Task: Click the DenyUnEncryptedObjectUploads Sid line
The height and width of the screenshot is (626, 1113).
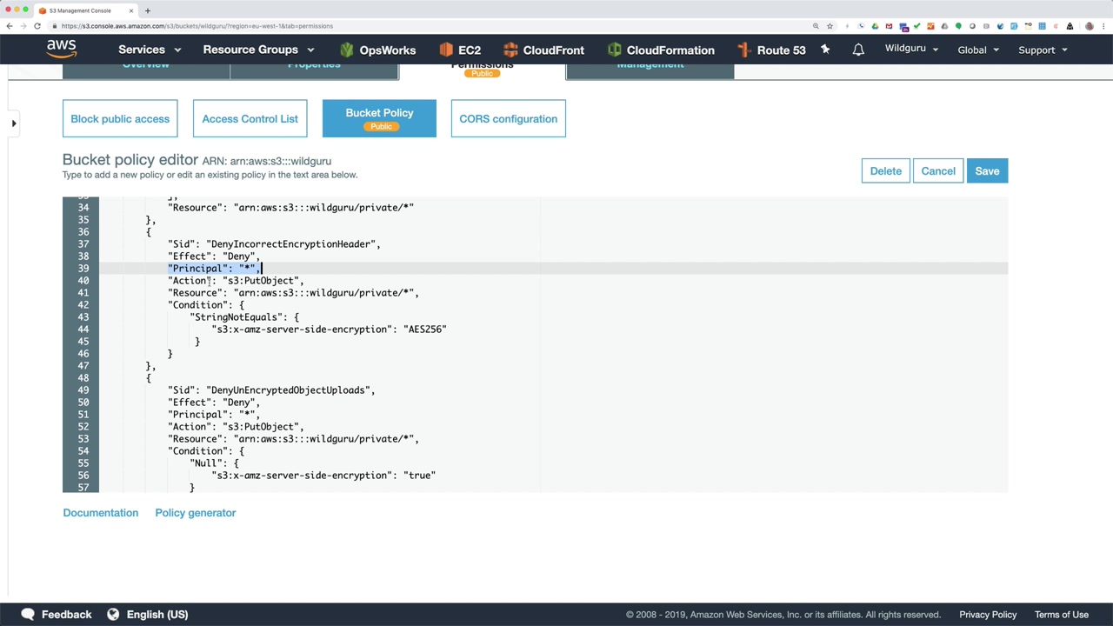Action: point(271,390)
